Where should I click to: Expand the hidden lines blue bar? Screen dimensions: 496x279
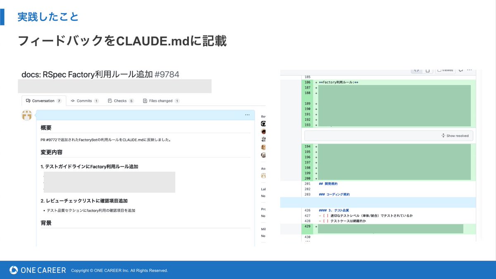[x=378, y=202]
